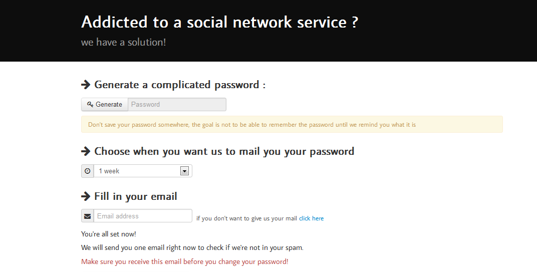This screenshot has height=272, width=537.
Task: Expand the duration list using its down-arrow button
Action: 184,171
